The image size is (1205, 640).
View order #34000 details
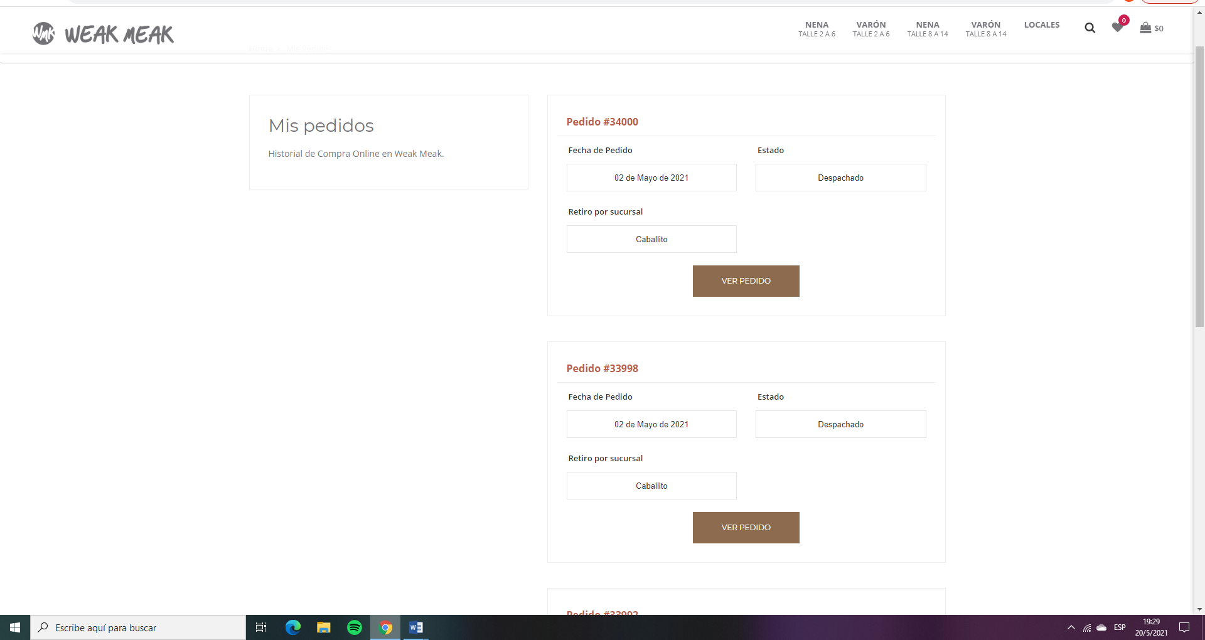click(746, 281)
